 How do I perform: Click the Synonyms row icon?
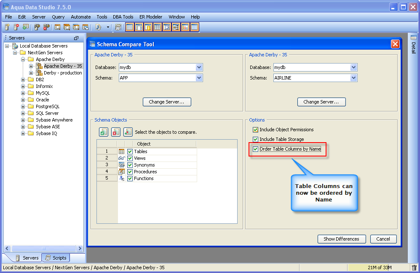pyautogui.click(x=121, y=165)
